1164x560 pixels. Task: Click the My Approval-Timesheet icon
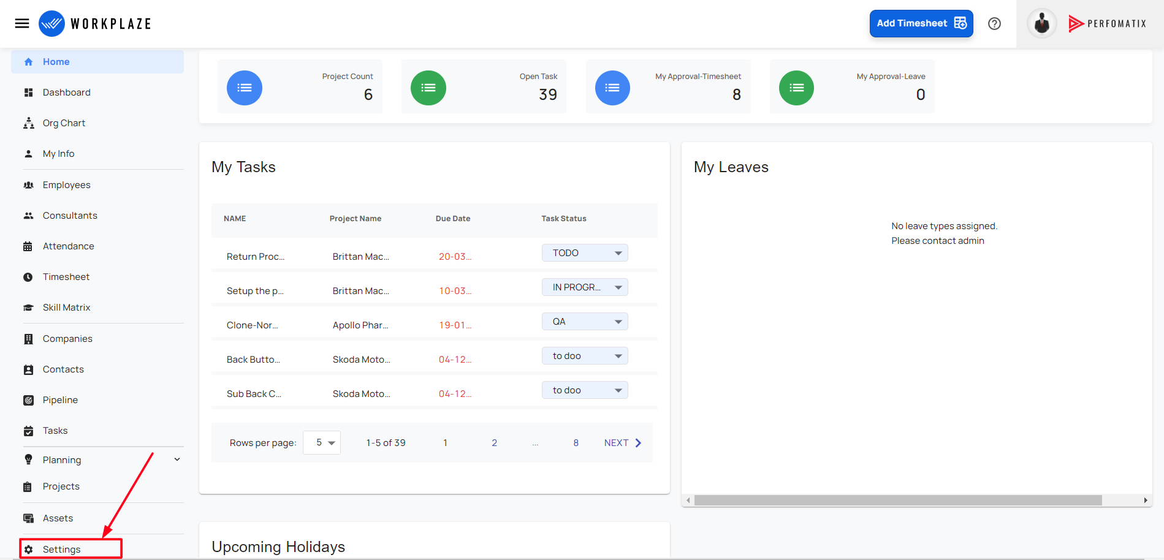pyautogui.click(x=612, y=88)
